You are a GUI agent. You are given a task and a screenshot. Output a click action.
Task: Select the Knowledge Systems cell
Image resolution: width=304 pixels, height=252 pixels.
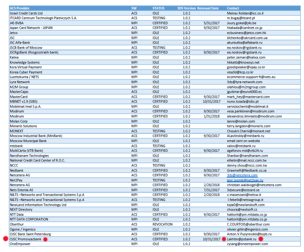pos(25,62)
